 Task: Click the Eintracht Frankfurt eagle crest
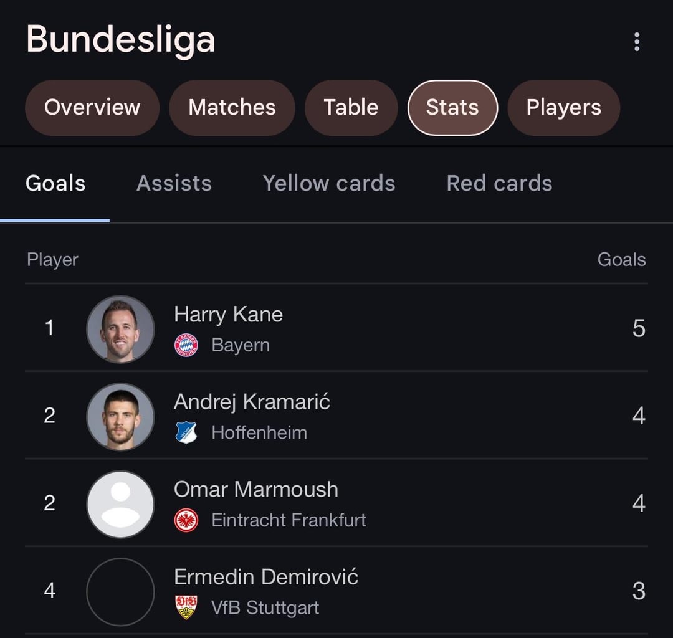tap(186, 520)
